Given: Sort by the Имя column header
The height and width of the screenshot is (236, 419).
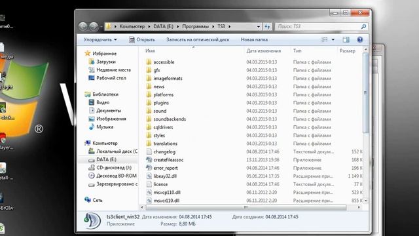Looking at the screenshot, I should 150,51.
